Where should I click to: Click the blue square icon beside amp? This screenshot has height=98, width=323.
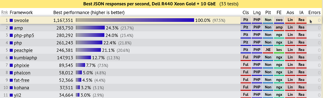click(x=11, y=28)
